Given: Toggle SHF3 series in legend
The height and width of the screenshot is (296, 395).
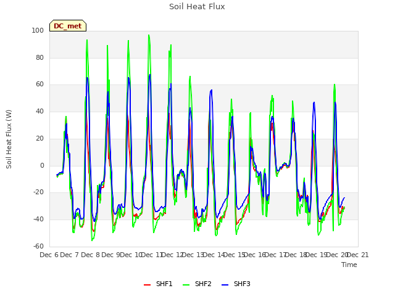Looking at the screenshot, I should (236, 284).
